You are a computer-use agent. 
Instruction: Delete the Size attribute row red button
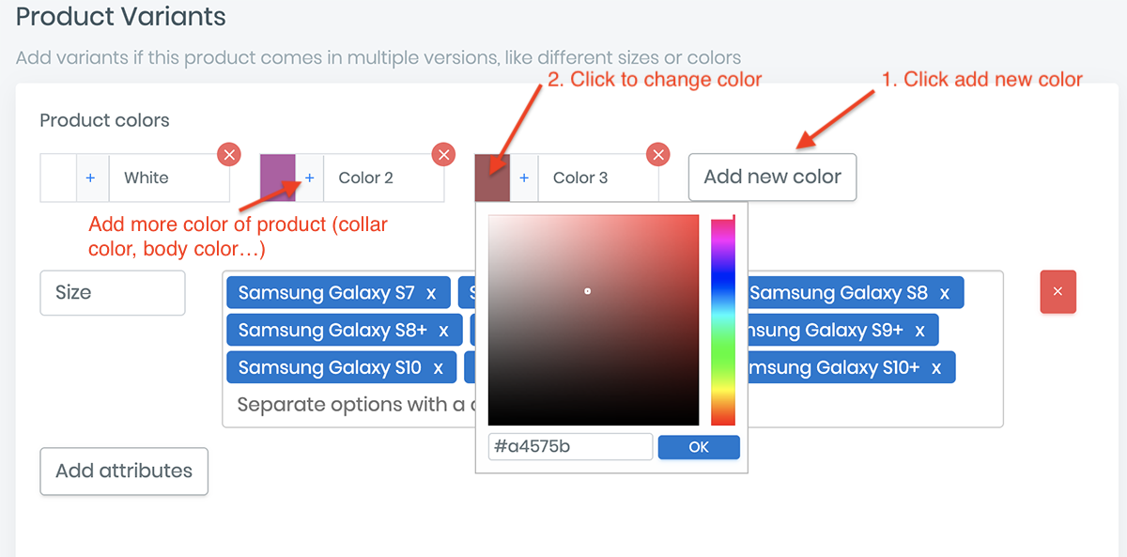1058,292
